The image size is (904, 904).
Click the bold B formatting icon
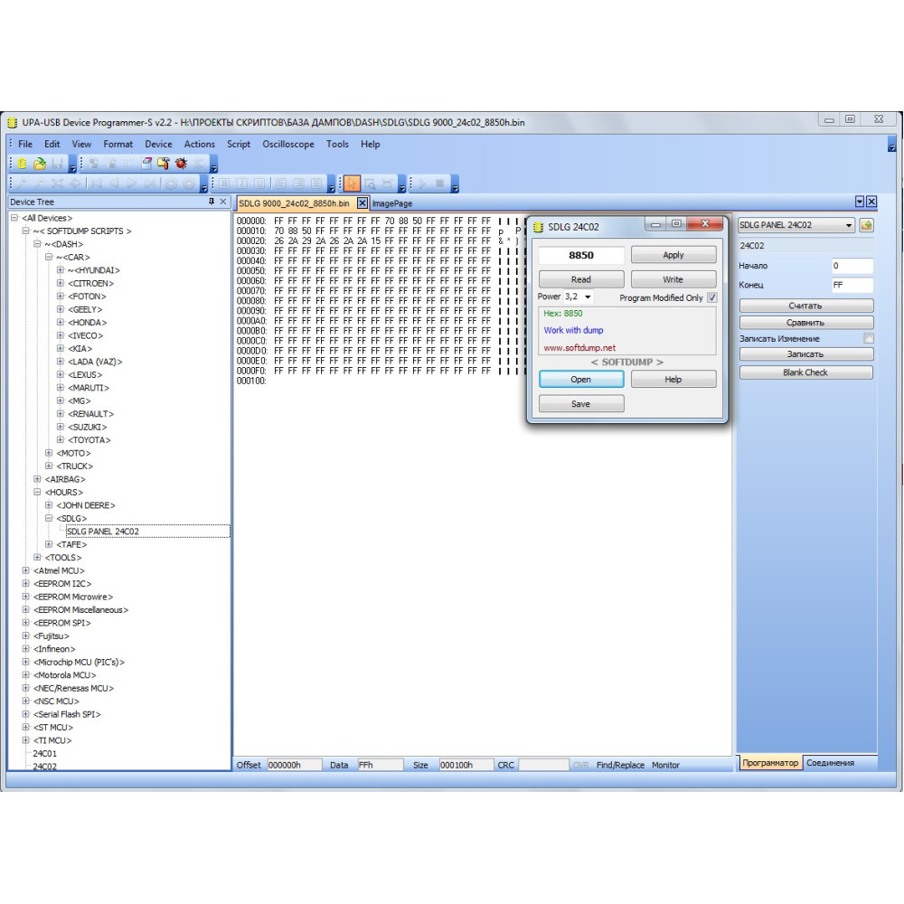coord(224,184)
